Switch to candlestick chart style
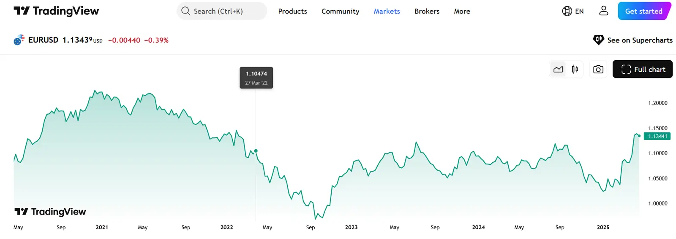 [x=575, y=70]
